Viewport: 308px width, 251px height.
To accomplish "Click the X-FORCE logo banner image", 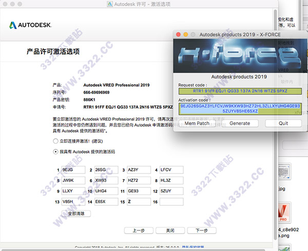I will coord(240,56).
